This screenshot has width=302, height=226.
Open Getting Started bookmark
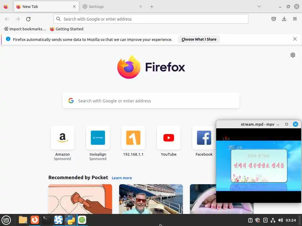pos(67,29)
